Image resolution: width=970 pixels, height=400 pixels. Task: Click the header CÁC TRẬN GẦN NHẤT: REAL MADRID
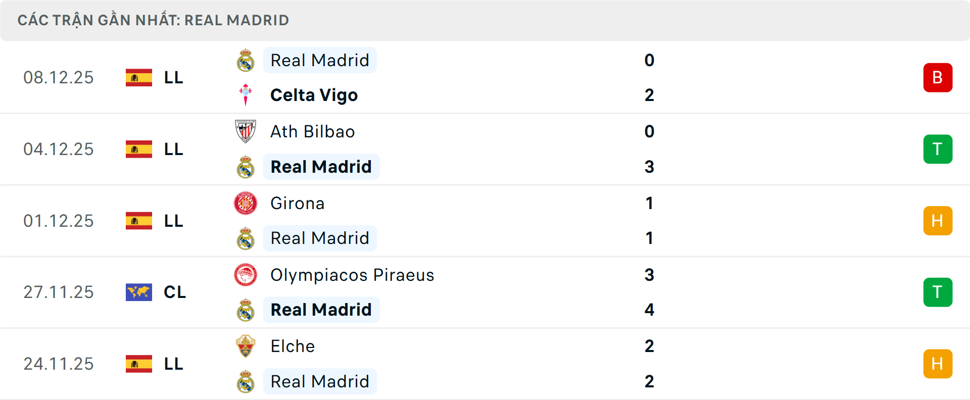click(154, 20)
